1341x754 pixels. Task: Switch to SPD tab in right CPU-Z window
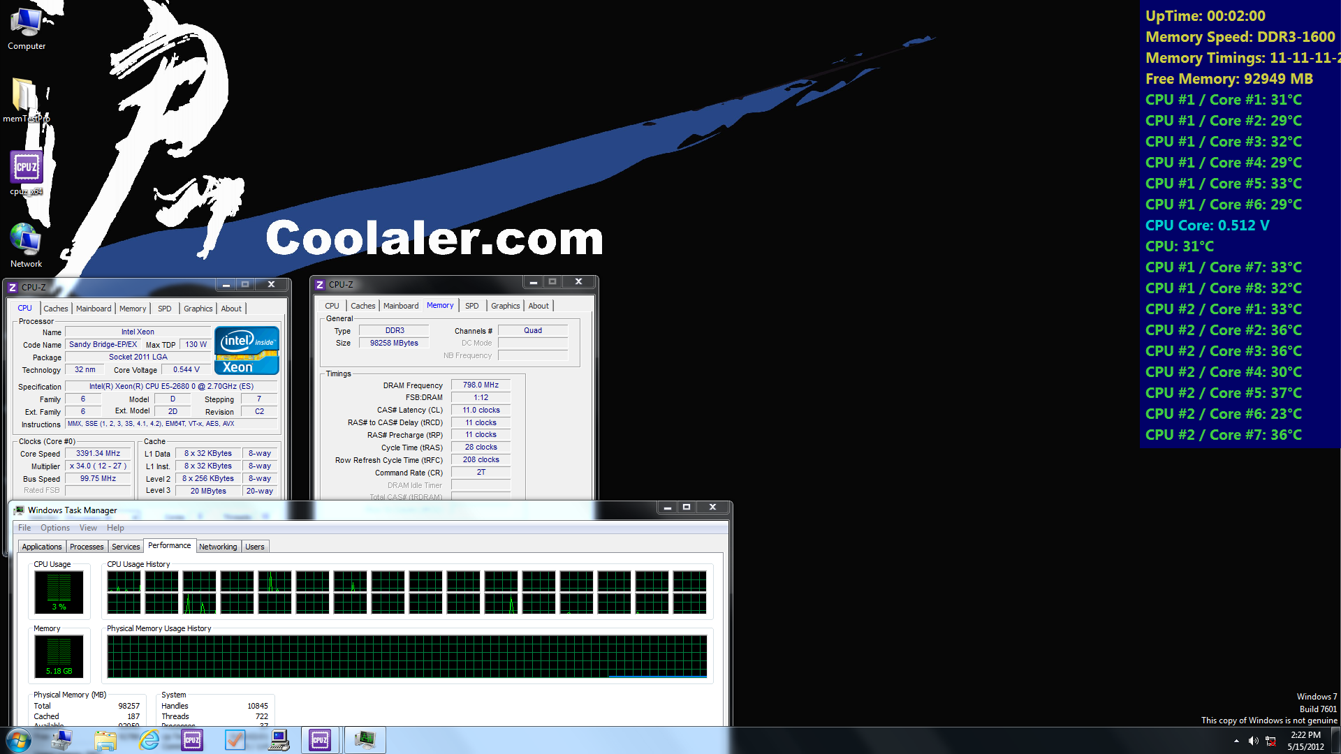tap(472, 306)
